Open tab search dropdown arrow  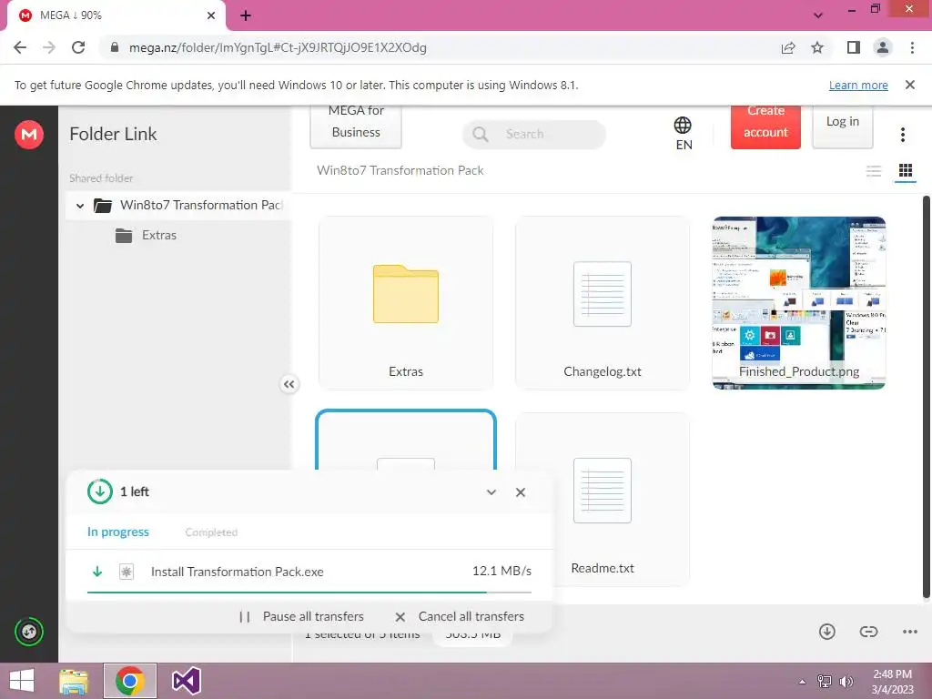[x=818, y=15]
